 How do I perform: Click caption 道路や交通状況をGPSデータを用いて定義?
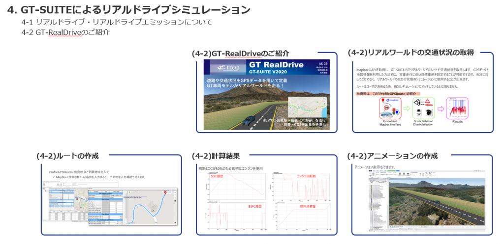tap(247, 80)
